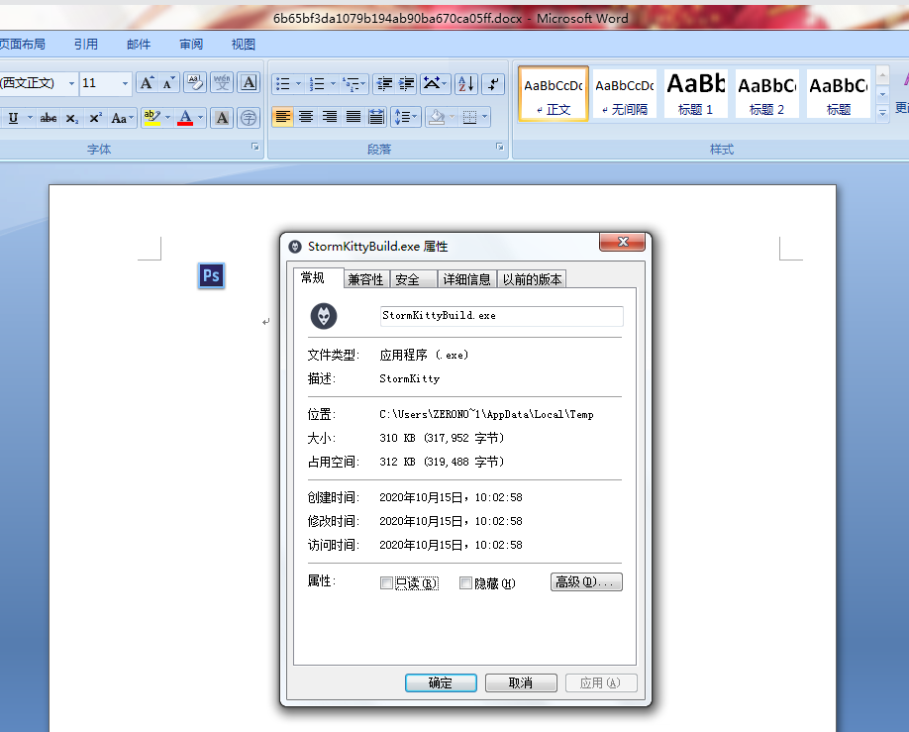Open 高级(D)... advanced attributes

point(586,581)
